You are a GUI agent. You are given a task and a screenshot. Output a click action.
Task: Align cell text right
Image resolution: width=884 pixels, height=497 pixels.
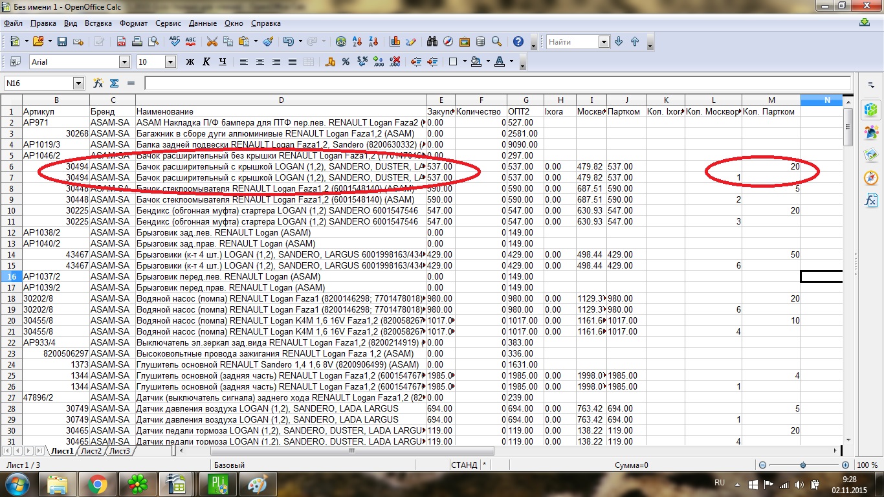[x=276, y=61]
